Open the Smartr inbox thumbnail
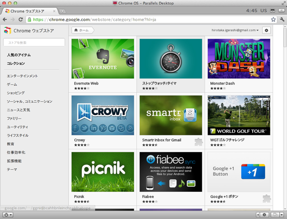This screenshot has height=219, width=287. tap(171, 115)
